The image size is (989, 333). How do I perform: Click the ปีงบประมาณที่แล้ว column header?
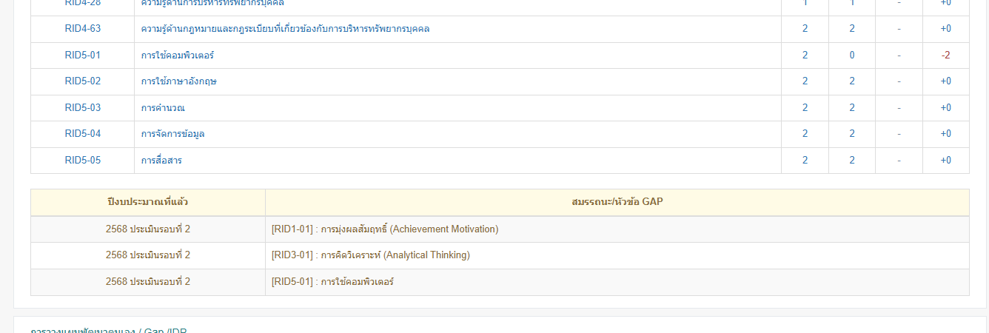point(148,202)
